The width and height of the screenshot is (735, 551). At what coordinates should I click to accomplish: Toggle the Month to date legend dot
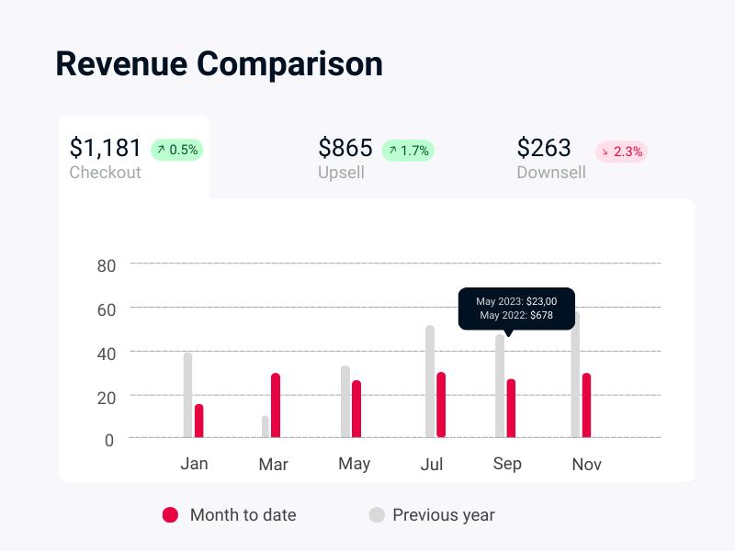pyautogui.click(x=170, y=515)
